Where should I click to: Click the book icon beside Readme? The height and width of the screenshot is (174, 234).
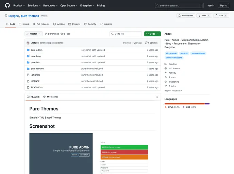[x=166, y=64]
